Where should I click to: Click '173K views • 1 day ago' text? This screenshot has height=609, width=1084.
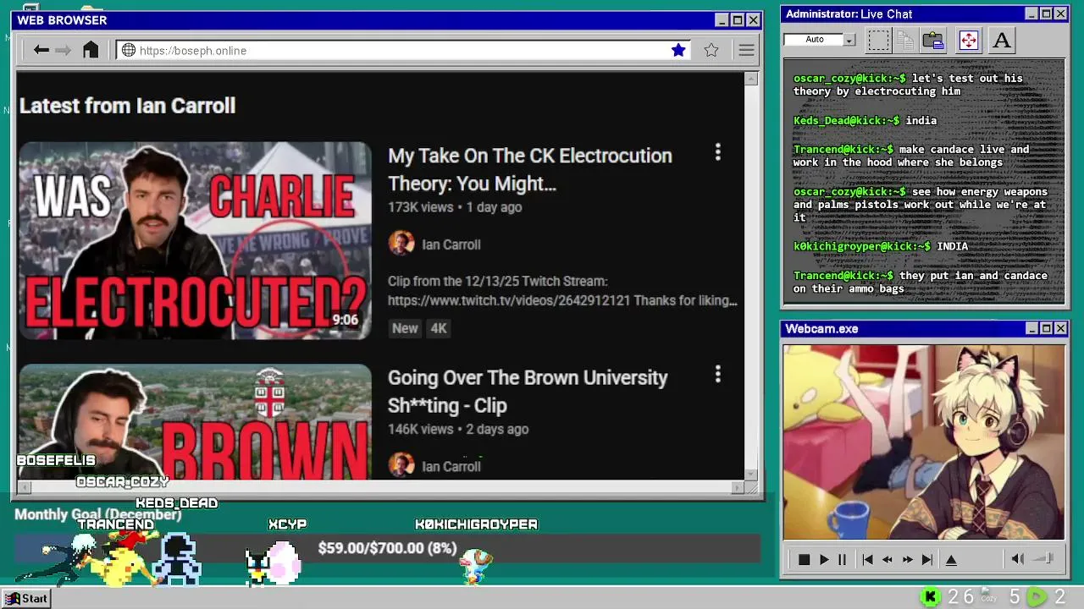point(455,207)
